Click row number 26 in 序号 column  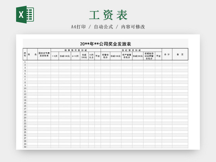(25, 135)
